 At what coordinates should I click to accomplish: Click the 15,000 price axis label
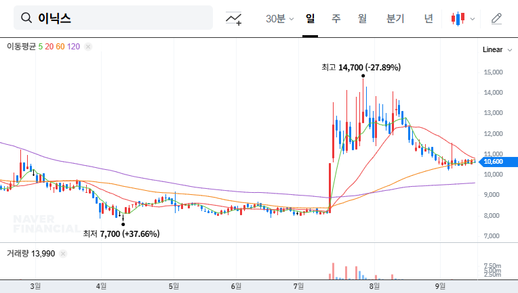click(x=493, y=72)
